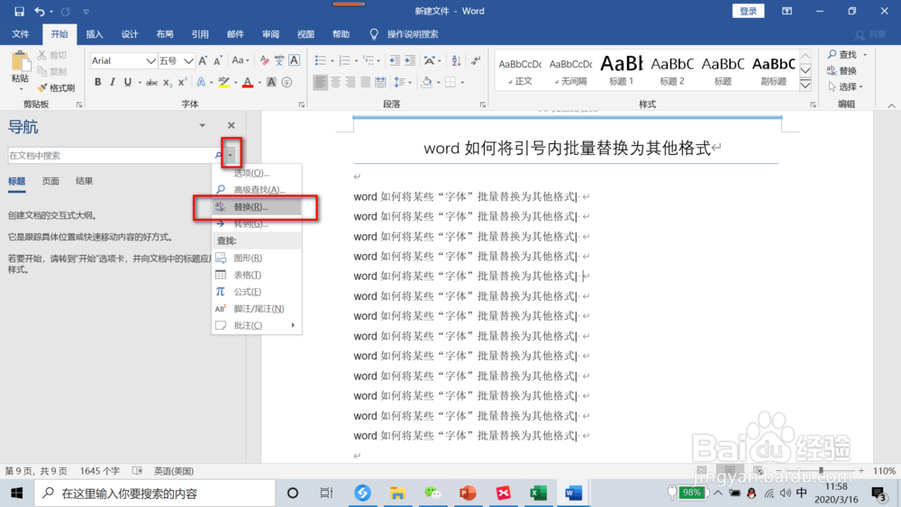Align text right

point(350,82)
